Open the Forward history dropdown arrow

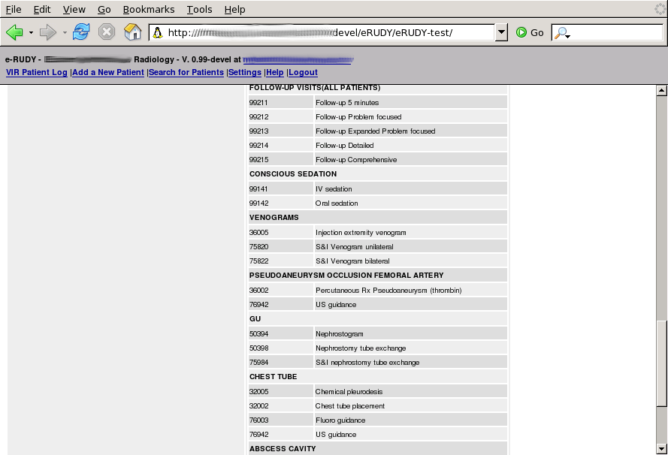(x=65, y=33)
